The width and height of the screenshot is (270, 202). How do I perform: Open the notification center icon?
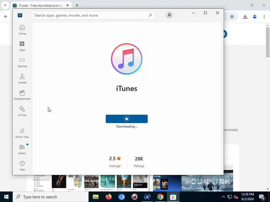(x=262, y=197)
